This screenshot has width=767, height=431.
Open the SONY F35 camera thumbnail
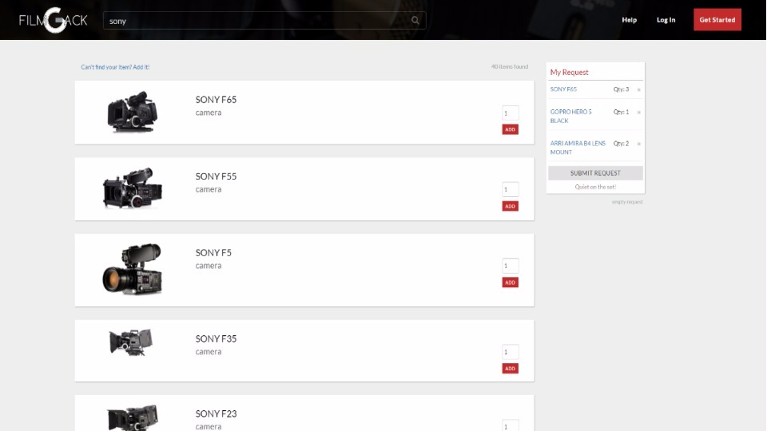[131, 342]
